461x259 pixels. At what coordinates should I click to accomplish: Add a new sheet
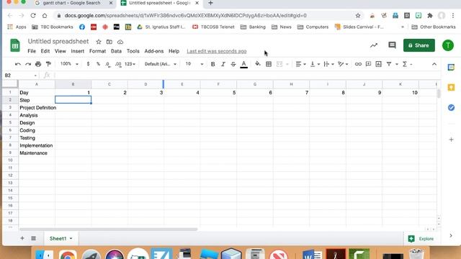tap(22, 238)
